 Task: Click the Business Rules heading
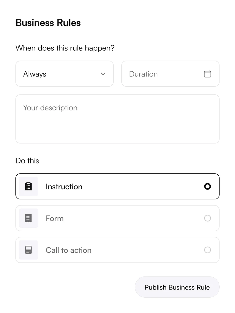click(48, 23)
